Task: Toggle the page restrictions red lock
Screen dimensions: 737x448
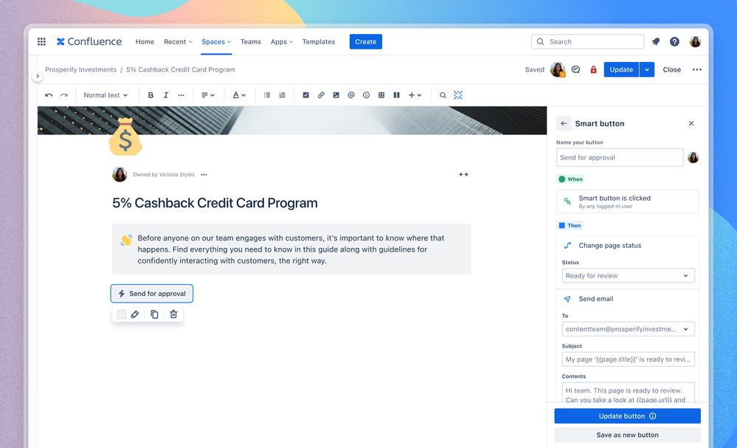Action: pyautogui.click(x=593, y=69)
